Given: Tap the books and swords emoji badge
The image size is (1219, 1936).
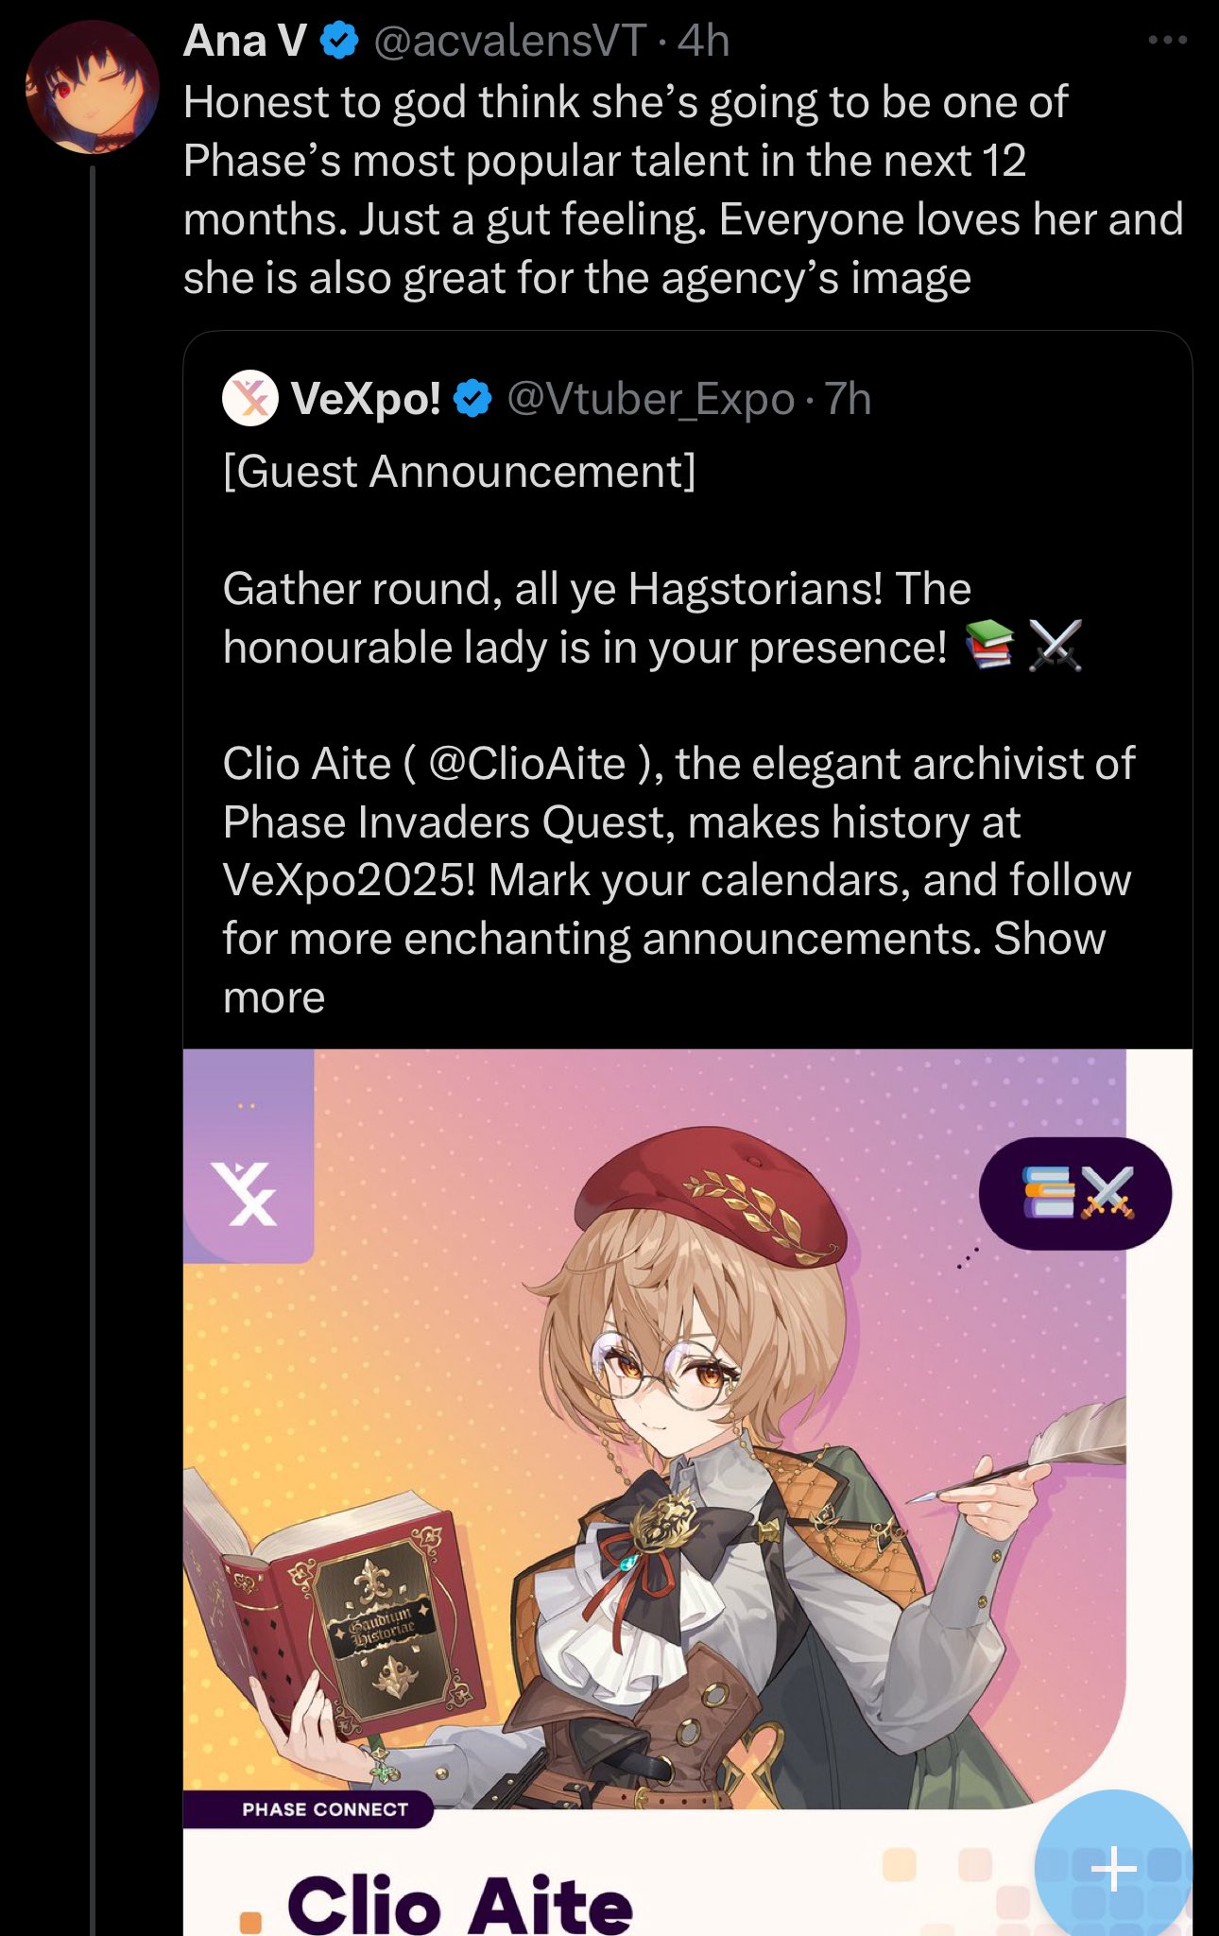Looking at the screenshot, I should click(1075, 1193).
